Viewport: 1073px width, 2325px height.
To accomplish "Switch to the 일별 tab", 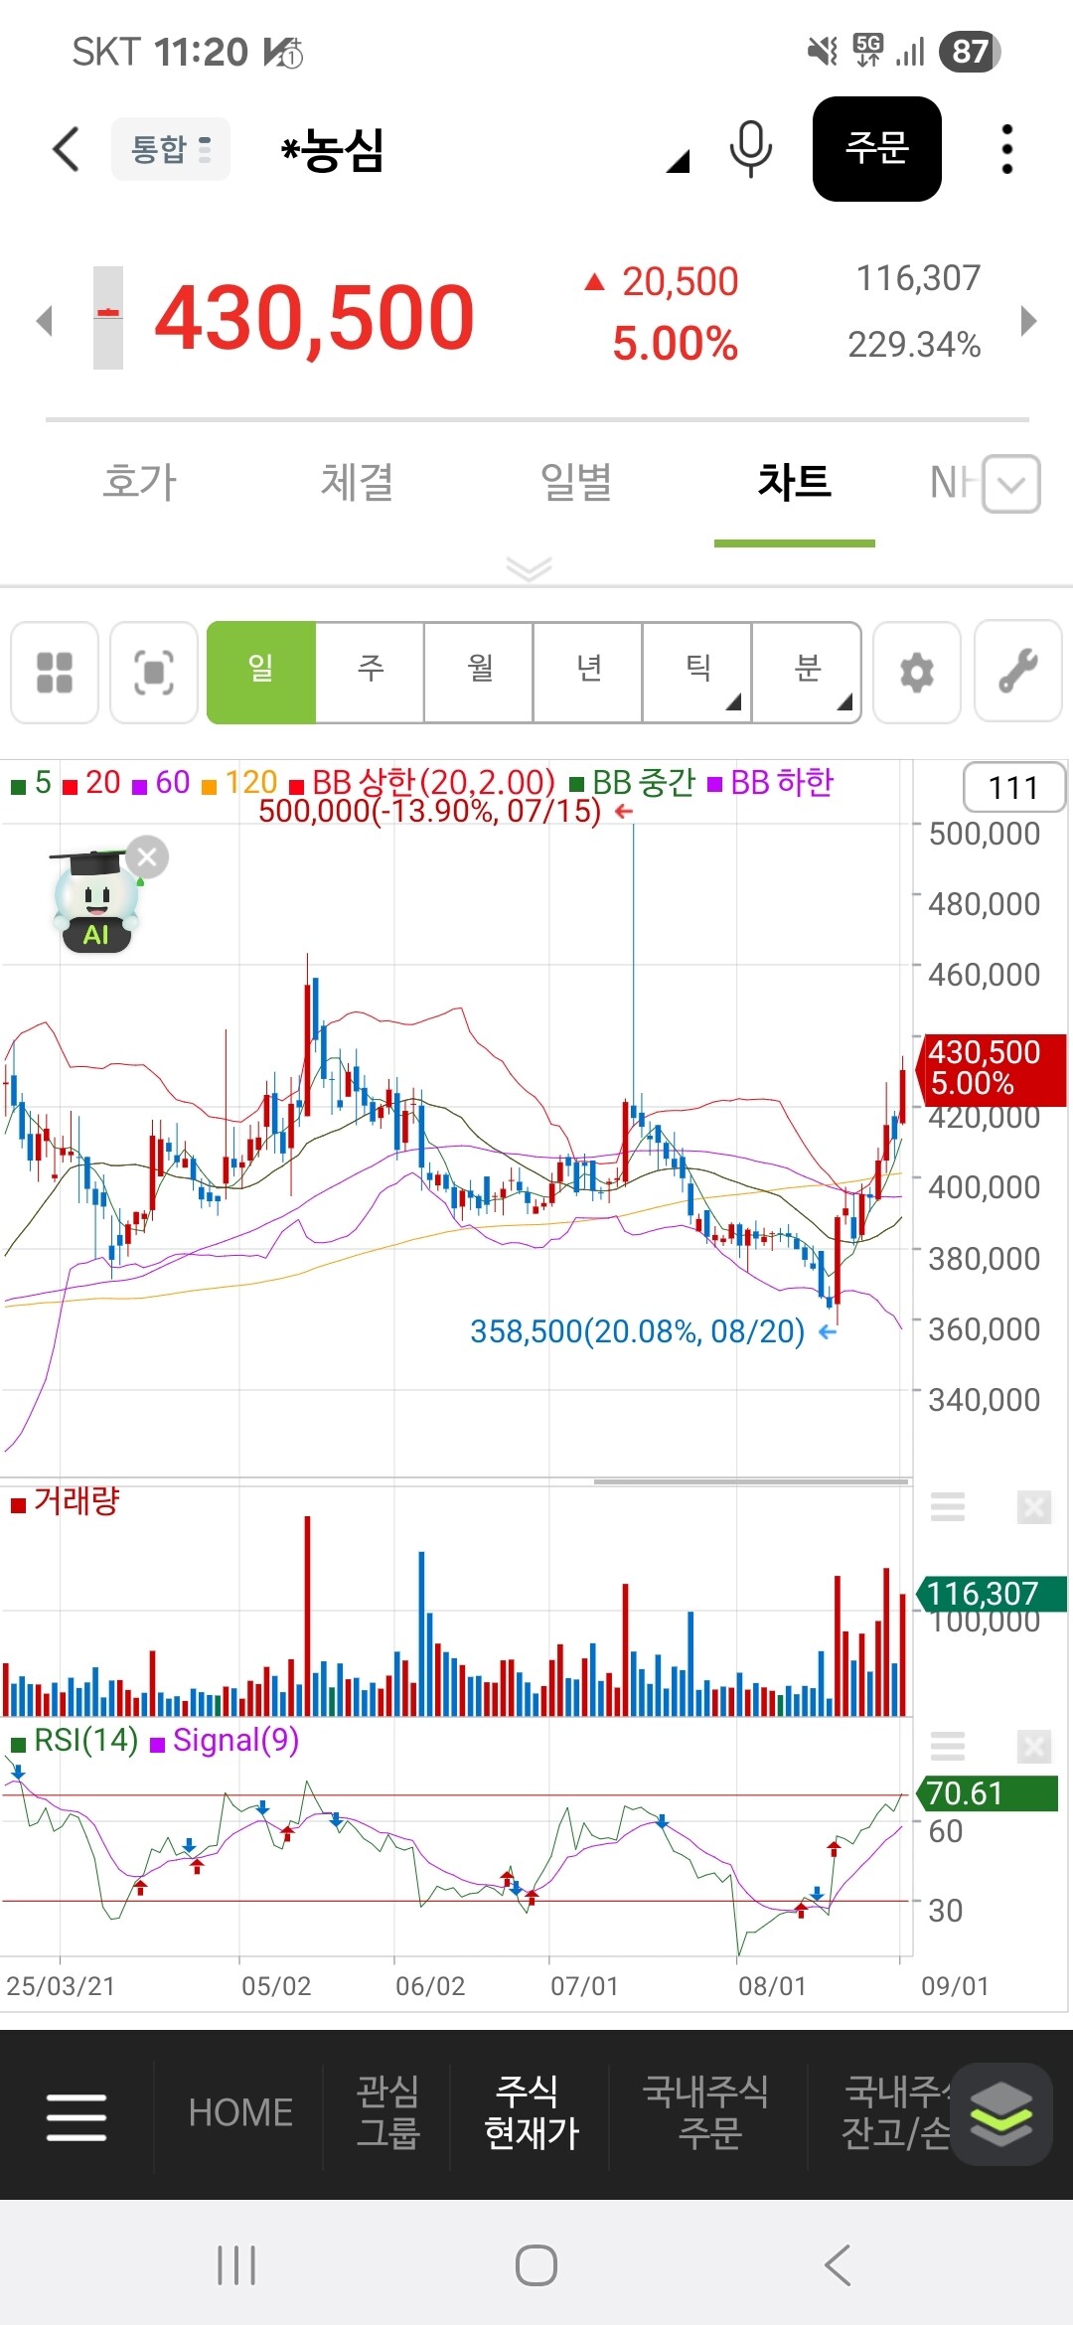I will pyautogui.click(x=576, y=482).
